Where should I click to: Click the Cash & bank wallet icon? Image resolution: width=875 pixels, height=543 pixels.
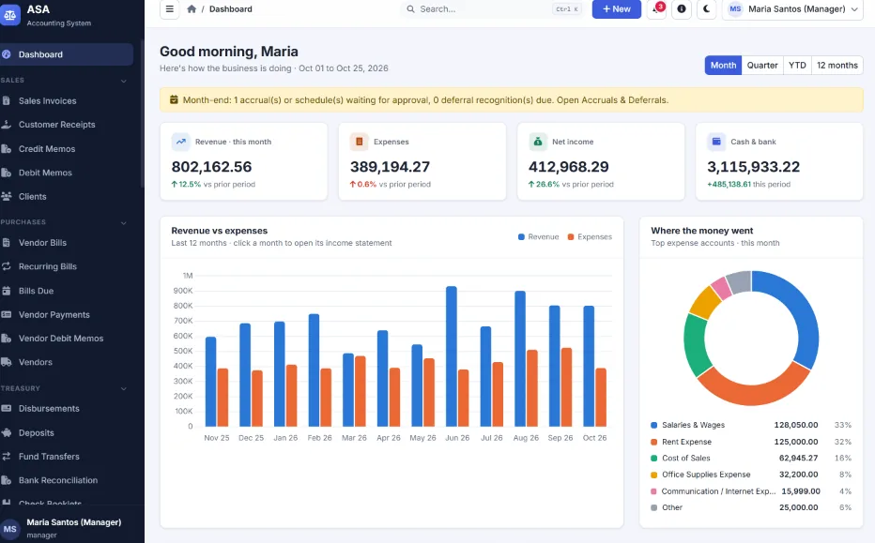(x=716, y=142)
